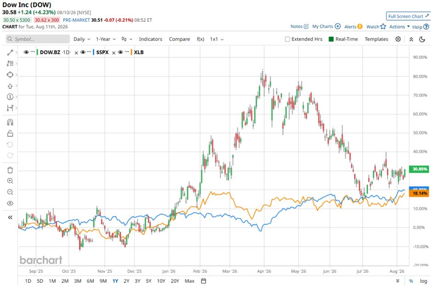Viewport: 432px width, 286px height.
Task: Expand the trend line tool submenu arrow
Action: tap(17, 52)
